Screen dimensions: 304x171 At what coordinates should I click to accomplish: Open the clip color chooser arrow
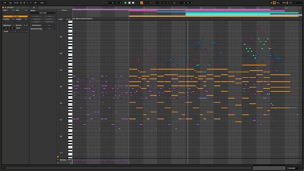(5, 8)
